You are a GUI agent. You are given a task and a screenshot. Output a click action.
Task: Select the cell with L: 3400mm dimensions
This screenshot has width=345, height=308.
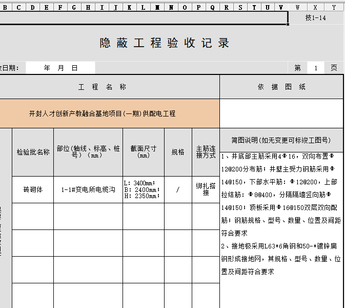point(144,189)
